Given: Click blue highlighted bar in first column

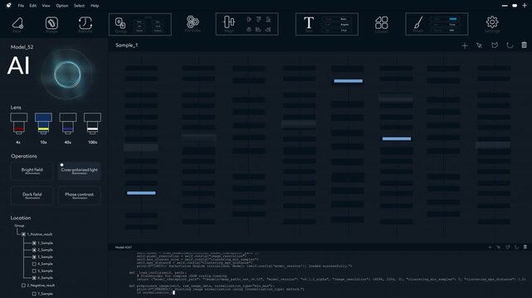Looking at the screenshot, I should tap(141, 193).
